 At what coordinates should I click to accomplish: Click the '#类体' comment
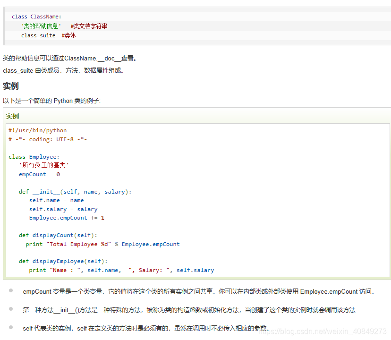point(68,35)
